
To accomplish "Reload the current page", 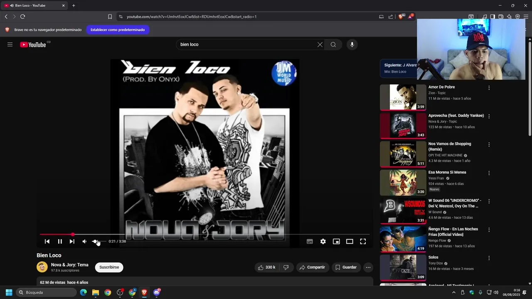I will [x=22, y=17].
